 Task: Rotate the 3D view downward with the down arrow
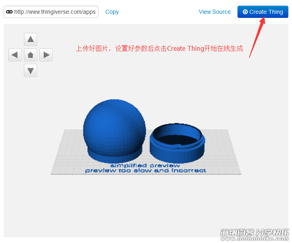click(x=31, y=70)
